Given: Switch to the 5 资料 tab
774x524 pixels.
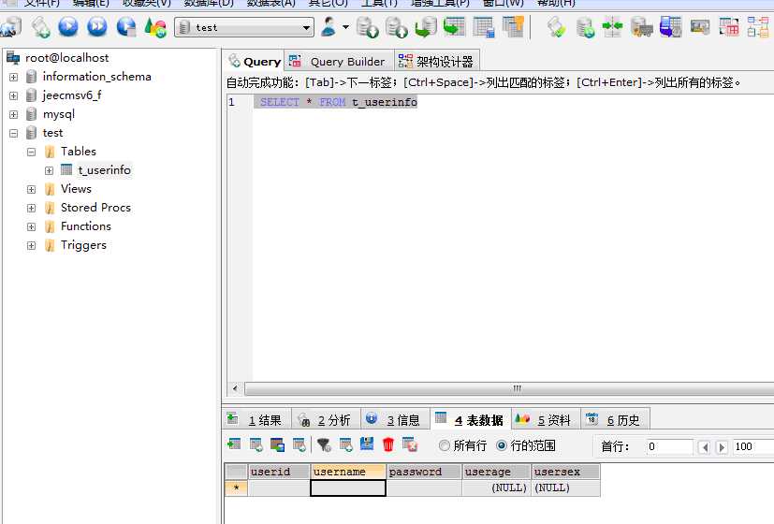Looking at the screenshot, I should (x=546, y=420).
